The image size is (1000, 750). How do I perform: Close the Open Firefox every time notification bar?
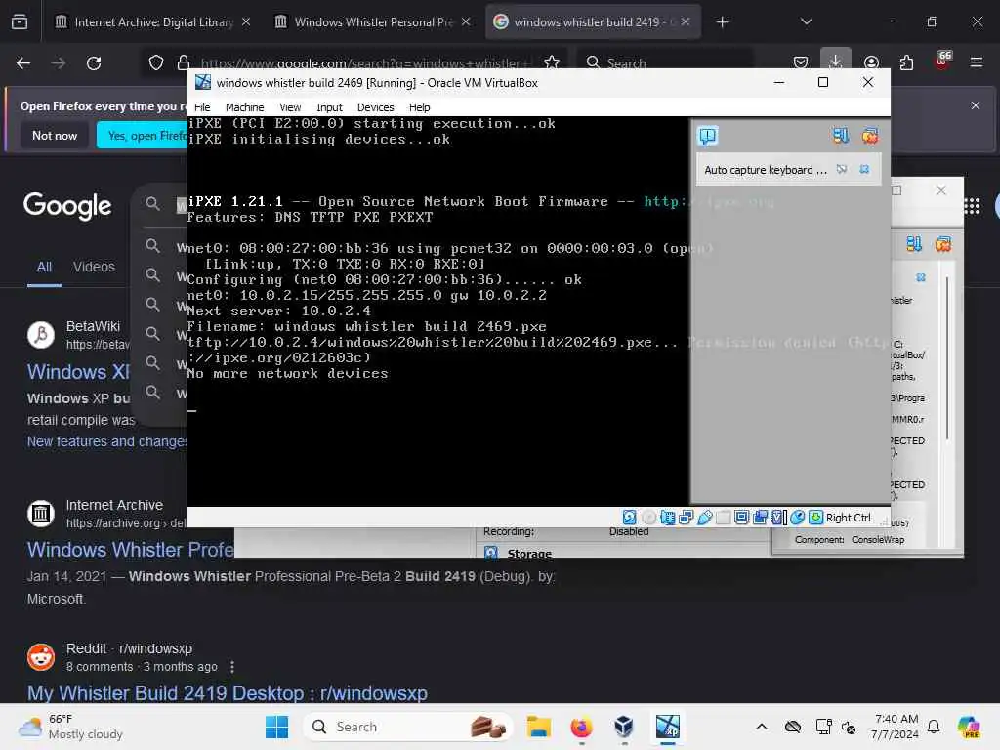click(x=976, y=105)
